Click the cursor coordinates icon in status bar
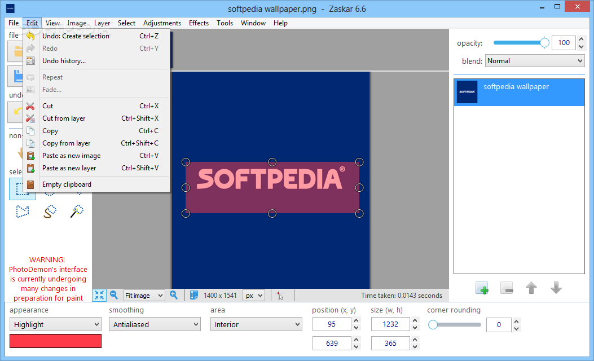The height and width of the screenshot is (361, 594). pyautogui.click(x=280, y=296)
